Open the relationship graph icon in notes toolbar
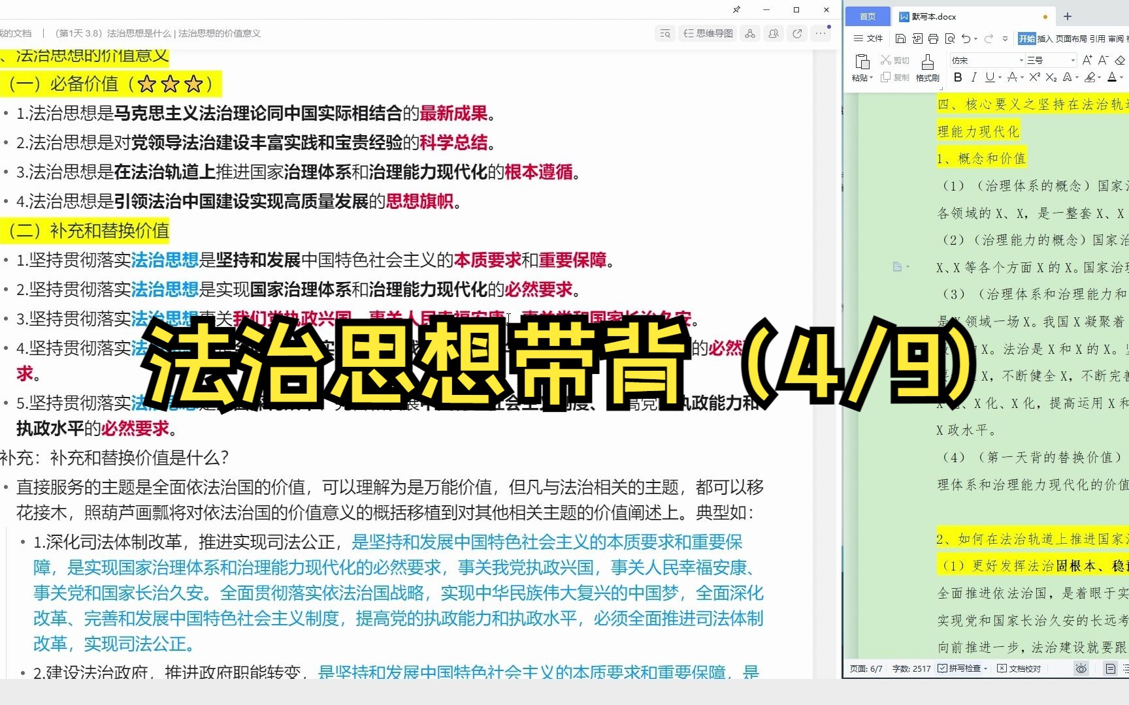This screenshot has width=1129, height=705. (x=750, y=34)
